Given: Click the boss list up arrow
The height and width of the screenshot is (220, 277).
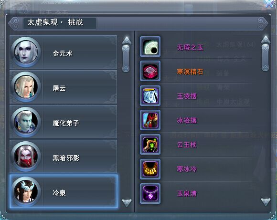Looking at the screenshot, I should 127,41.
